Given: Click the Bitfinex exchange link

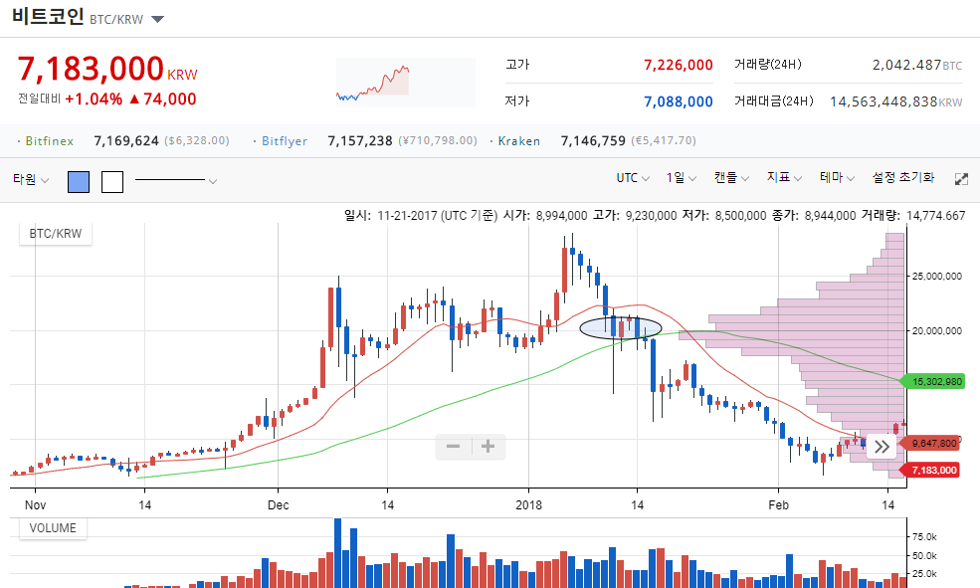Looking at the screenshot, I should point(50,141).
